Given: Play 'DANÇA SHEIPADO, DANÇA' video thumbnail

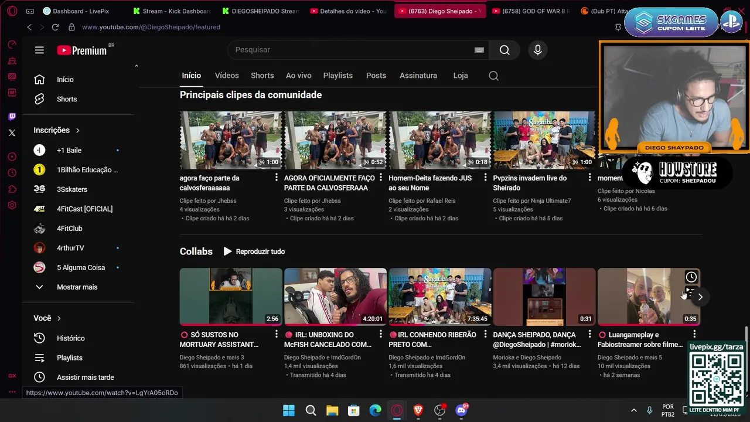Looking at the screenshot, I should pos(544,297).
